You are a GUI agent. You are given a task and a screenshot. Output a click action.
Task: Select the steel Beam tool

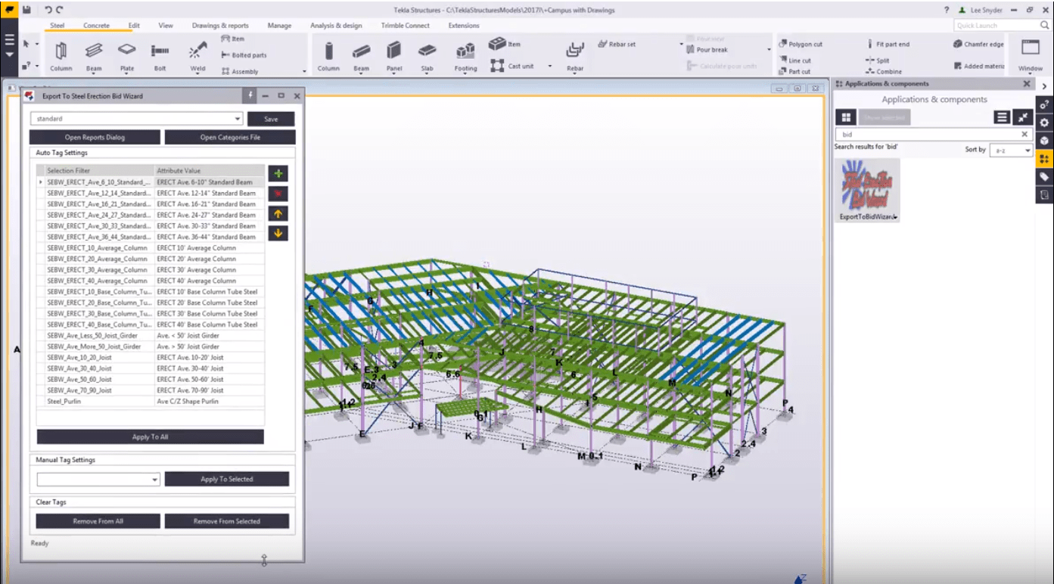[94, 57]
